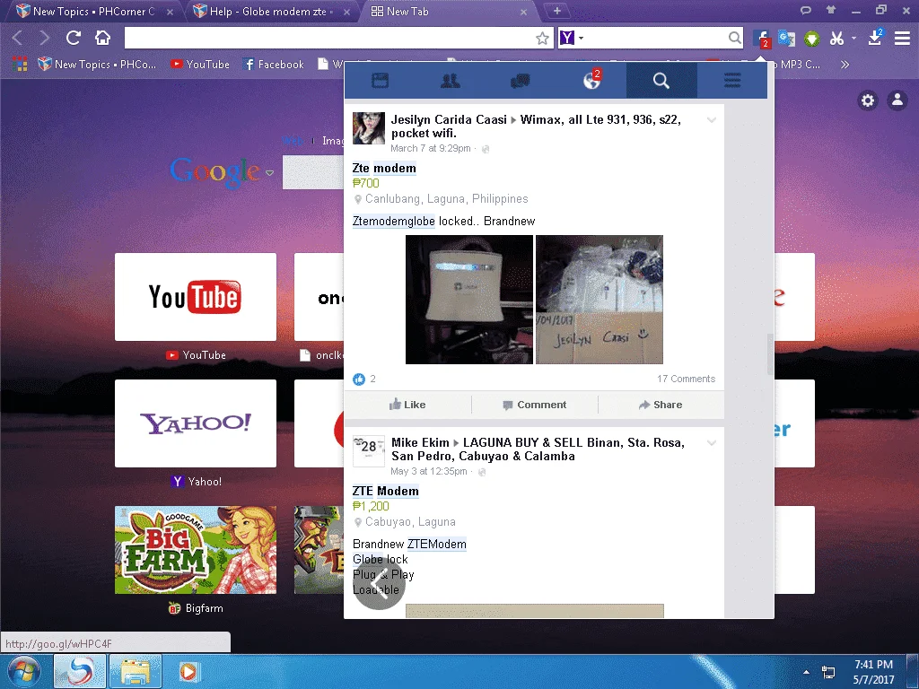
Task: Open the YouTube bookmark
Action: click(200, 65)
